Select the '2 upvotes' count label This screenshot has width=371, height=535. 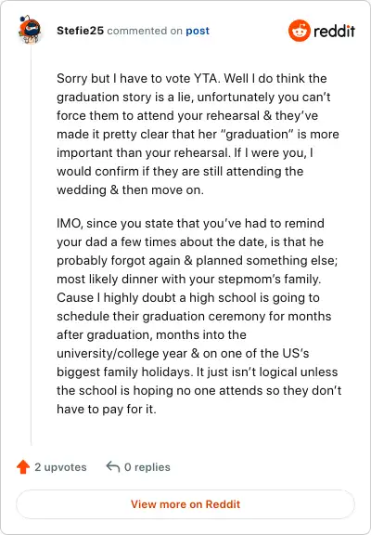pyautogui.click(x=60, y=467)
